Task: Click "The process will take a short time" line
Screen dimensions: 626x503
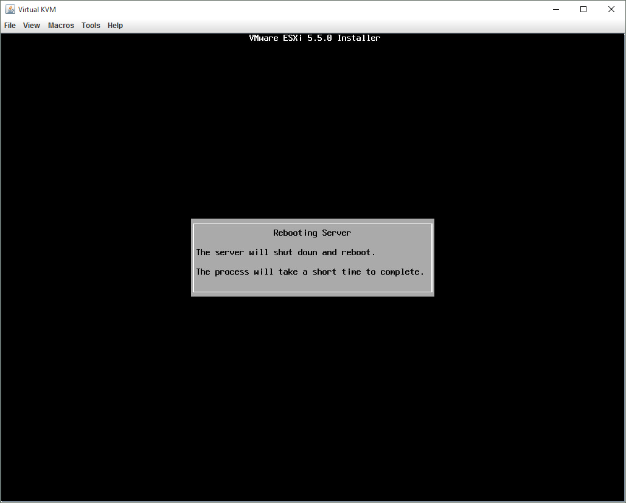Action: [x=310, y=272]
